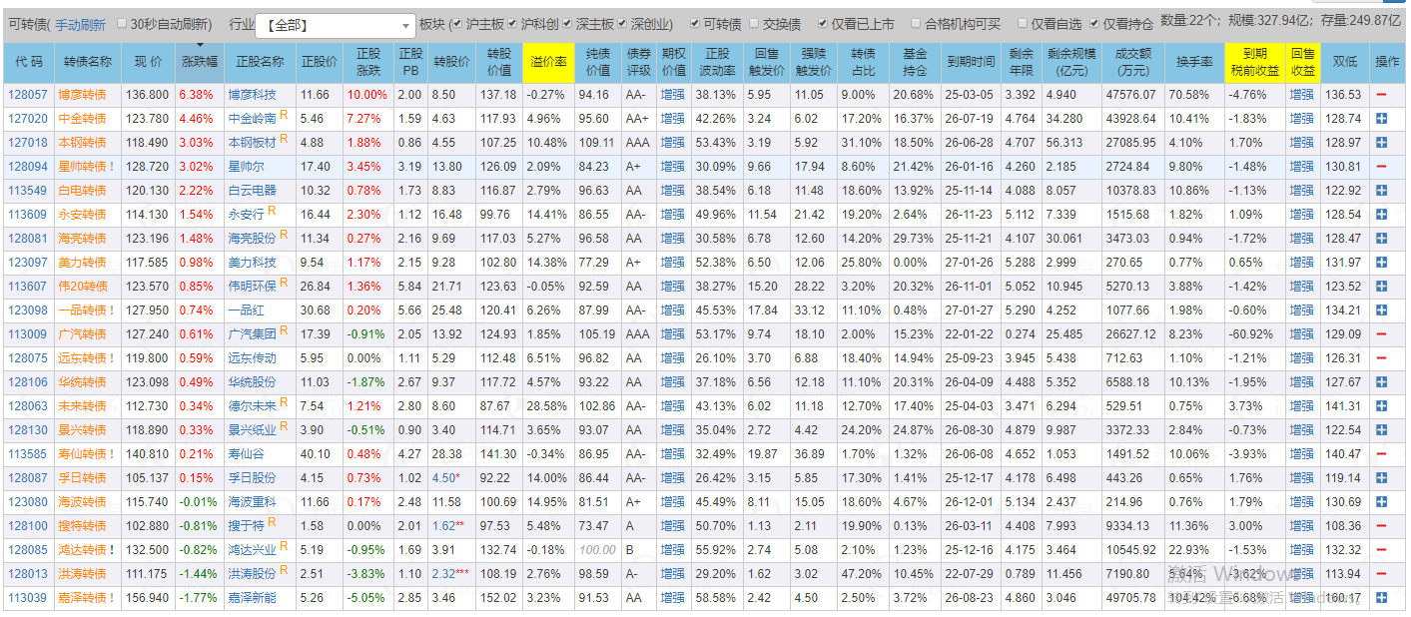Click the R icon beside 中金岭南
Screen dimensions: 1411x617
pos(284,116)
